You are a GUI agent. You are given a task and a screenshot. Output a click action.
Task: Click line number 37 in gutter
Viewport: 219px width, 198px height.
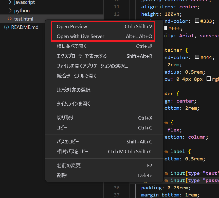coord(117,195)
